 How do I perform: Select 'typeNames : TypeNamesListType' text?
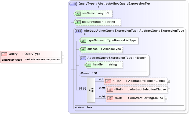tap(112, 40)
